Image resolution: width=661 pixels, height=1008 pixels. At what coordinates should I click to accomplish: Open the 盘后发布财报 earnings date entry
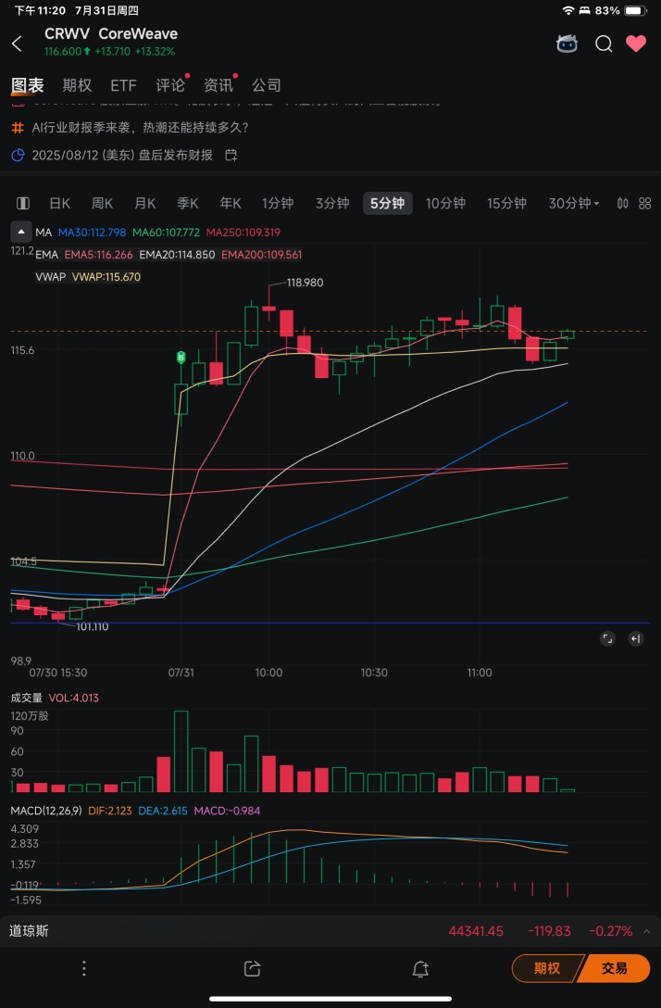tap(122, 155)
